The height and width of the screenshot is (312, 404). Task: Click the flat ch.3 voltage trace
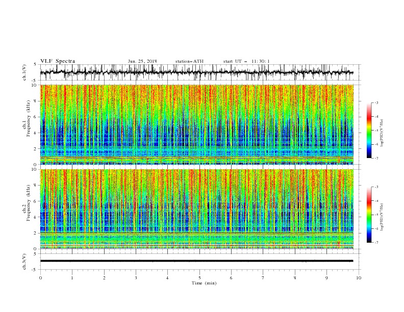(x=197, y=261)
